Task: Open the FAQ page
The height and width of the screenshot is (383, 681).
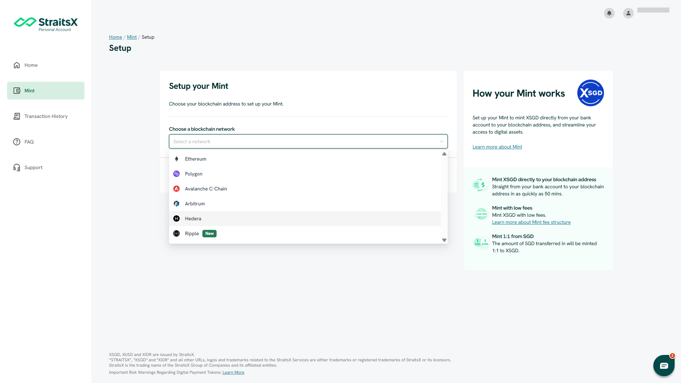Action: [x=46, y=142]
